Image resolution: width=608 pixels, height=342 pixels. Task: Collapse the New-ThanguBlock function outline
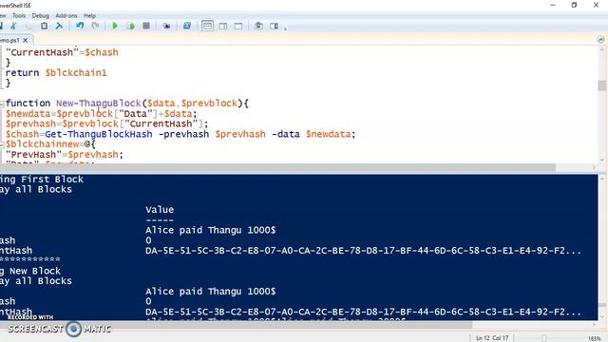[2, 104]
